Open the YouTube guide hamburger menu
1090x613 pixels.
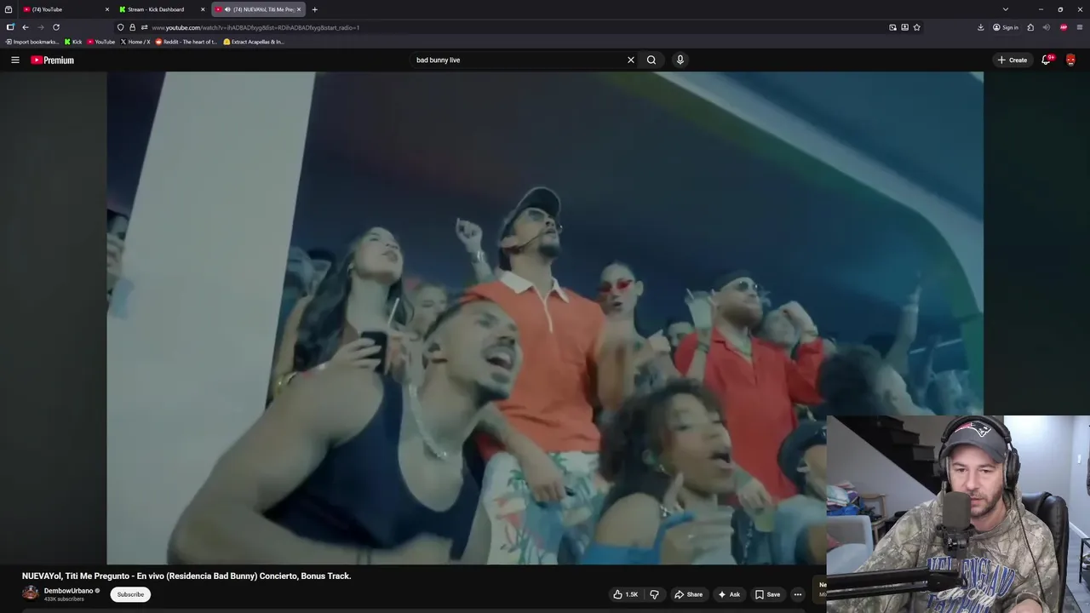15,60
